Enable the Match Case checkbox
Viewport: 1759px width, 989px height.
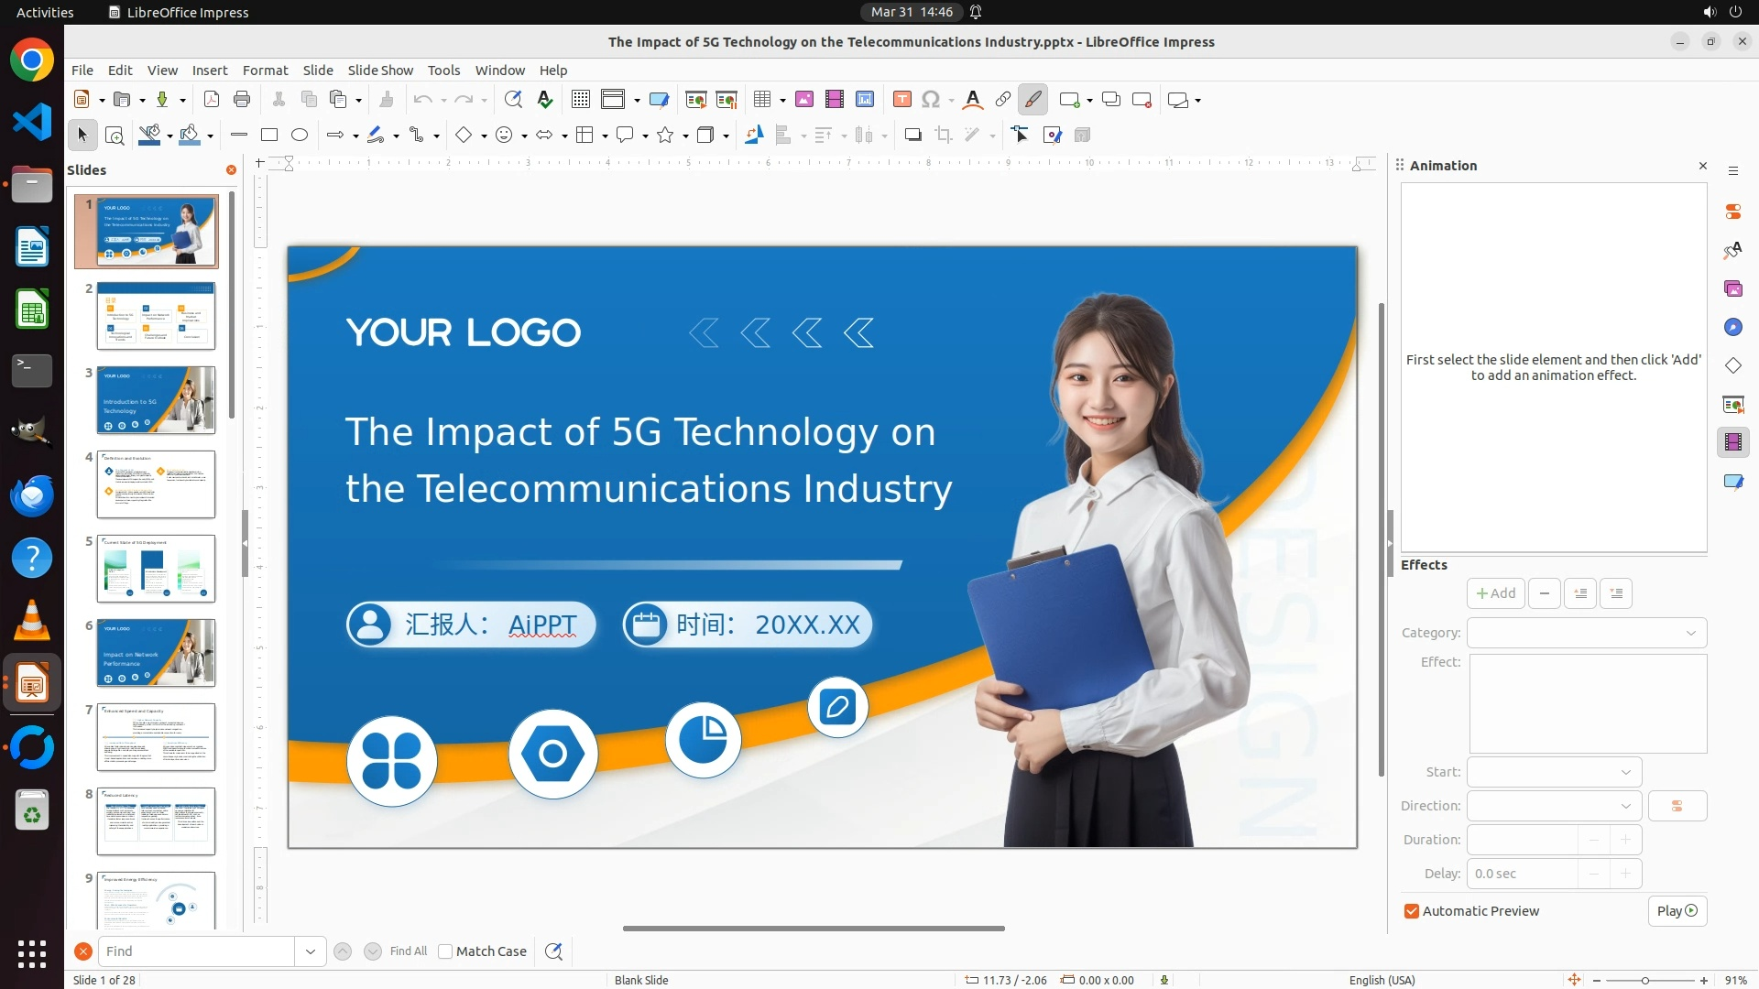445,951
